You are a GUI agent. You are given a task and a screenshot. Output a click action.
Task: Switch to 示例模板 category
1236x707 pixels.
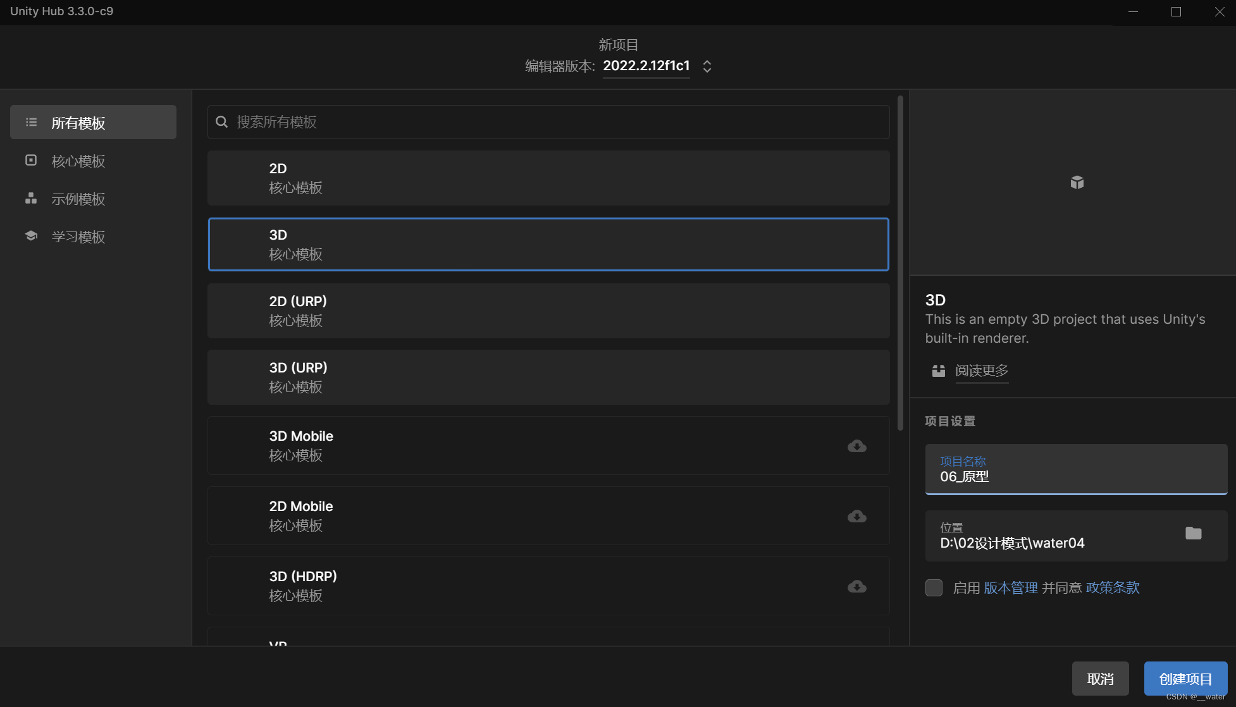click(x=93, y=199)
